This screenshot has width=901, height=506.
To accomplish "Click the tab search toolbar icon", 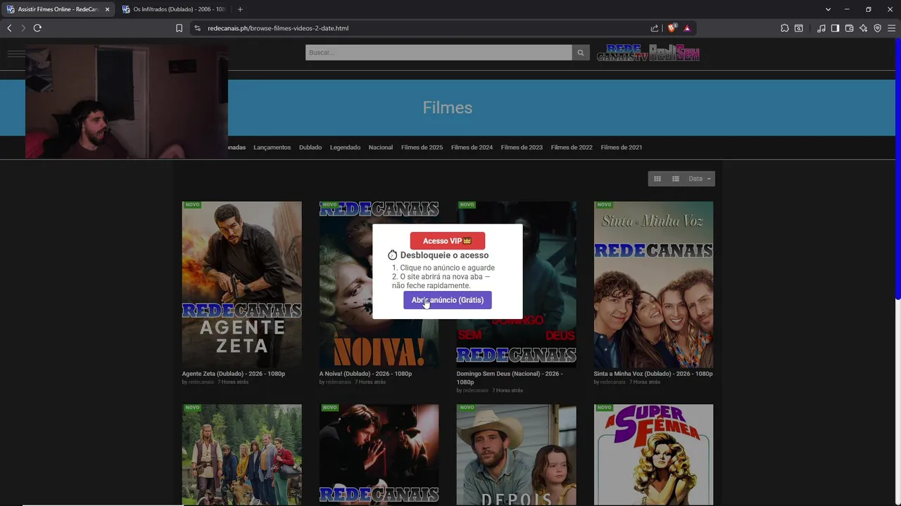I will [799, 28].
